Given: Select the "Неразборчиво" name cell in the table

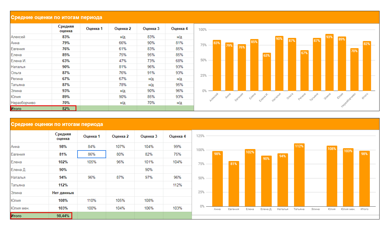Looking at the screenshot, I should pos(31,103).
